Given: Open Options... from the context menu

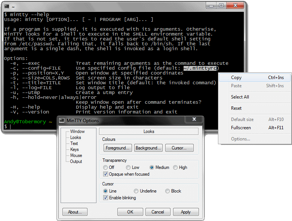Looking at the screenshot, I should (255, 139).
